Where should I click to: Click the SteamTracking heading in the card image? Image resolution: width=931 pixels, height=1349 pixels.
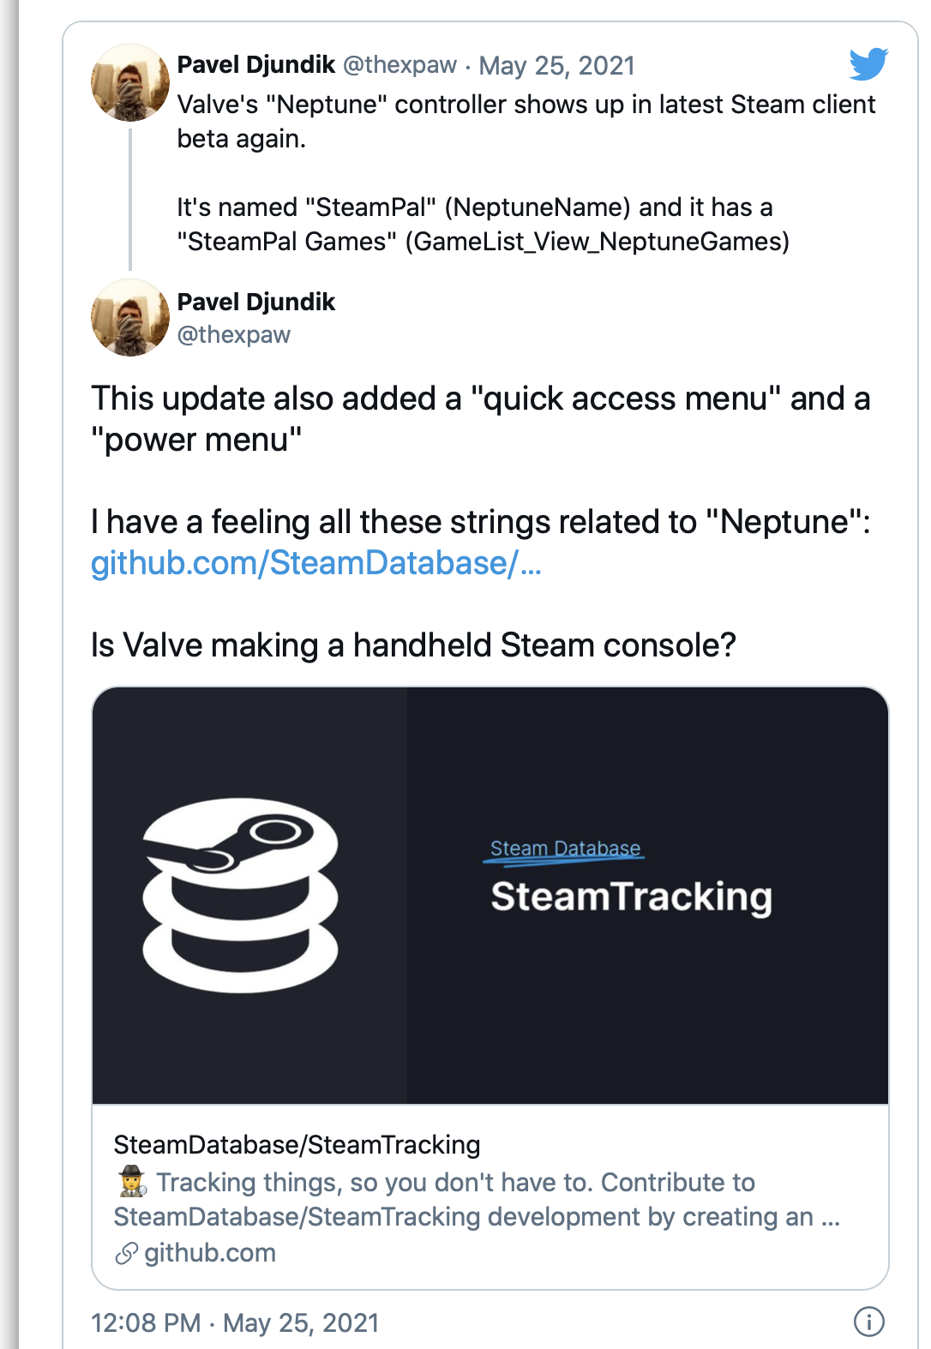pos(631,896)
